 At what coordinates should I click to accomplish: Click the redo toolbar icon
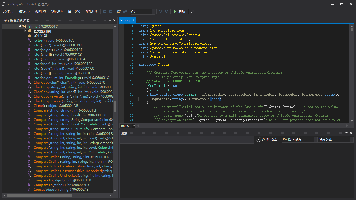coord(166,12)
